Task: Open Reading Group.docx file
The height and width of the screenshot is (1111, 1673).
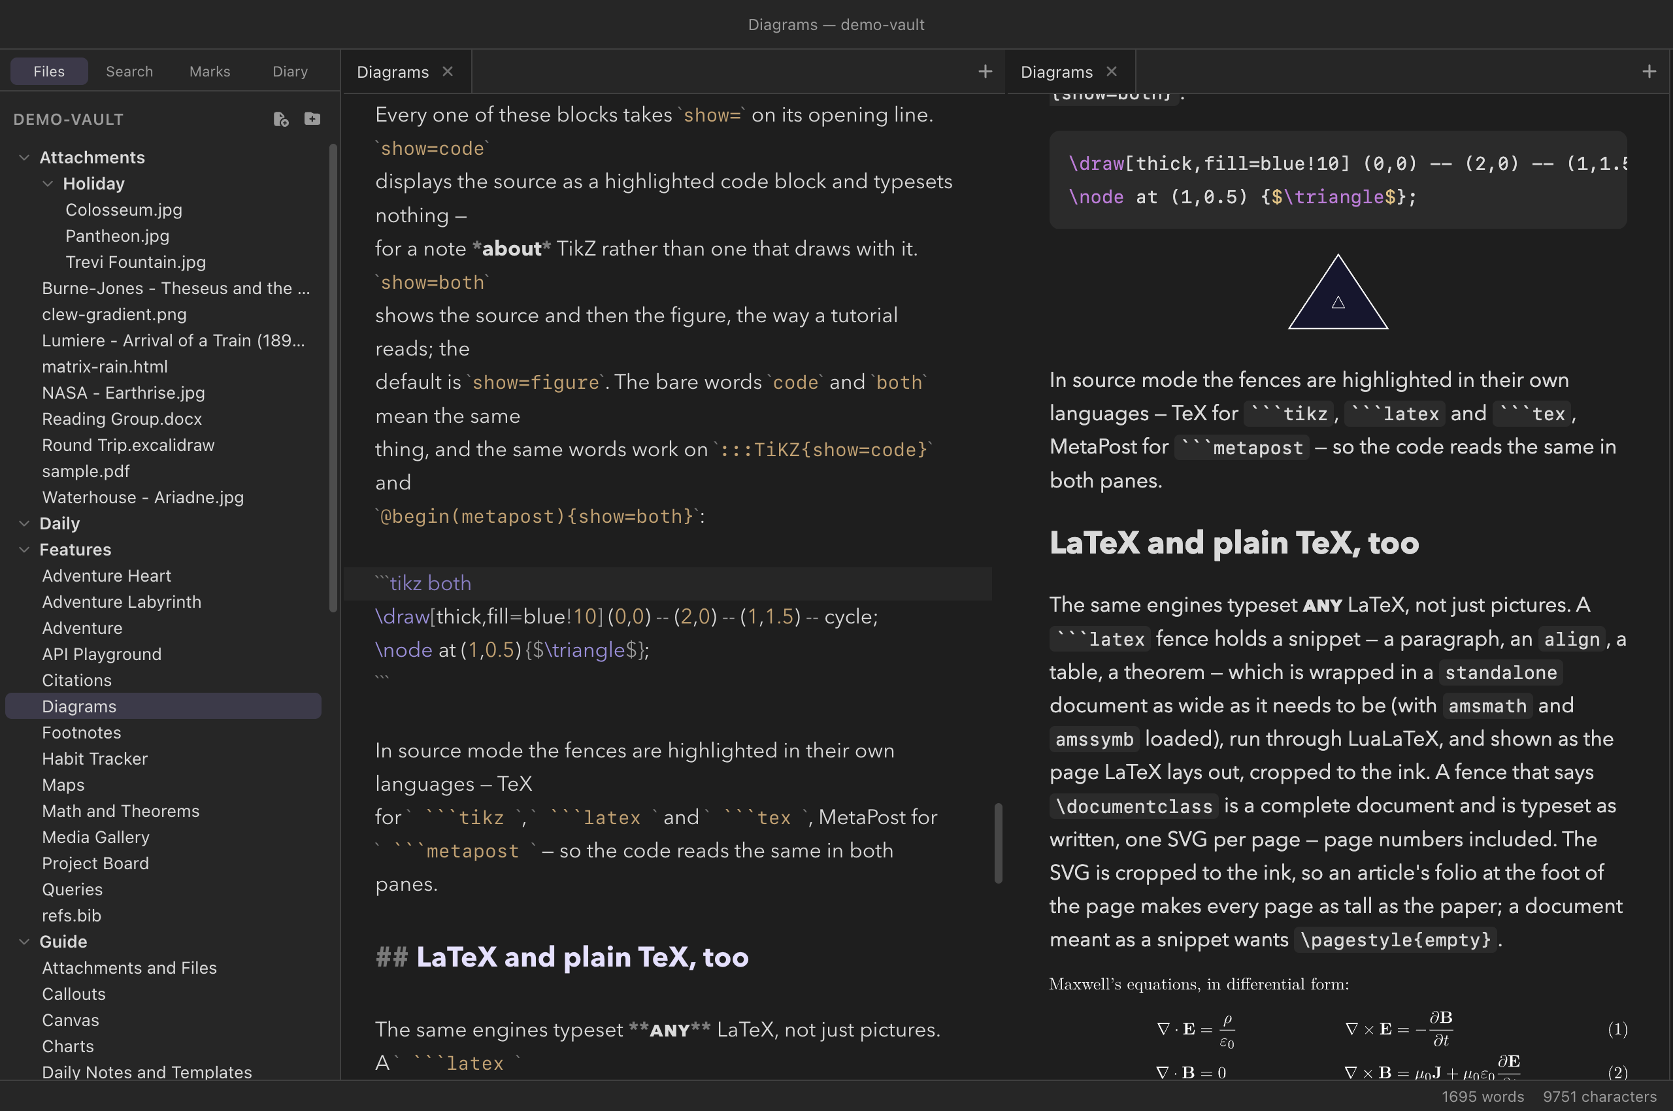Action: point(122,419)
